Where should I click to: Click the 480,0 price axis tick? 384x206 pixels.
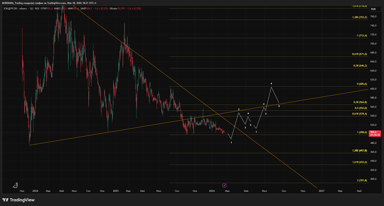coord(374,143)
